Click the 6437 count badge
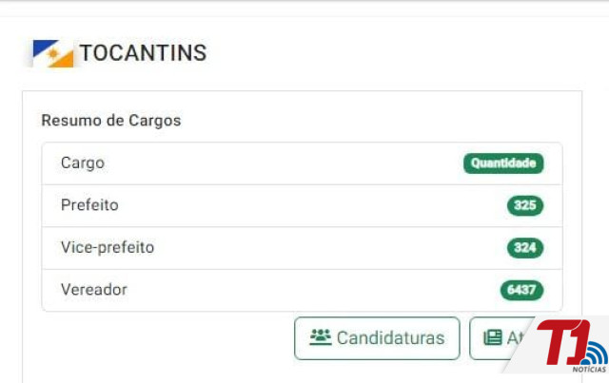609x383 pixels. click(521, 290)
